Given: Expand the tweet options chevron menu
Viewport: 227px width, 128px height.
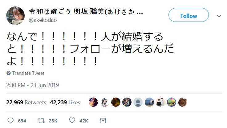Looking at the screenshot, I should [219, 16].
